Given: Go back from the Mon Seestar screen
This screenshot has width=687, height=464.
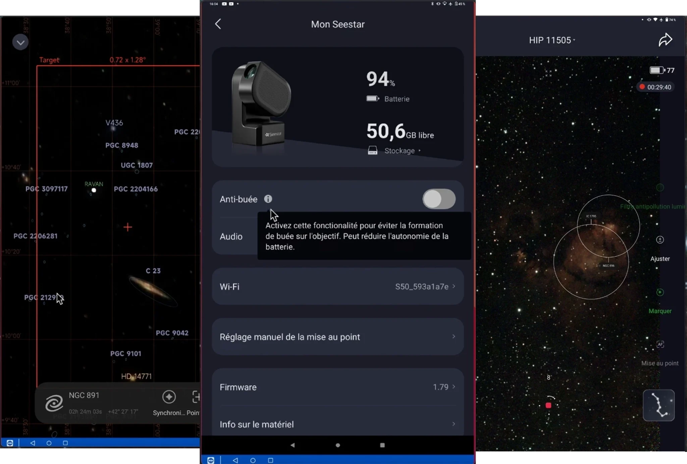Looking at the screenshot, I should pos(218,24).
